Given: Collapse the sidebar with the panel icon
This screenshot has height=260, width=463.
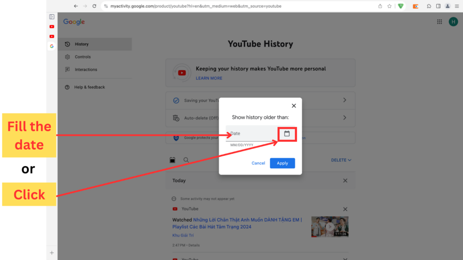Looking at the screenshot, I should click(x=52, y=16).
